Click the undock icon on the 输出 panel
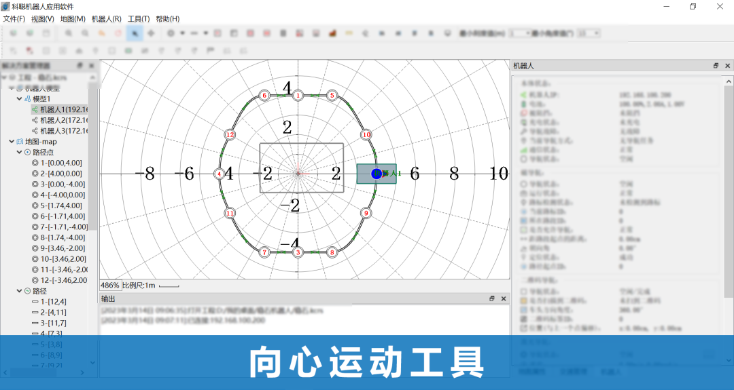734x390 pixels. (491, 298)
